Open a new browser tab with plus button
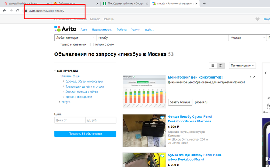The image size is (270, 167). pyautogui.click(x=204, y=3)
